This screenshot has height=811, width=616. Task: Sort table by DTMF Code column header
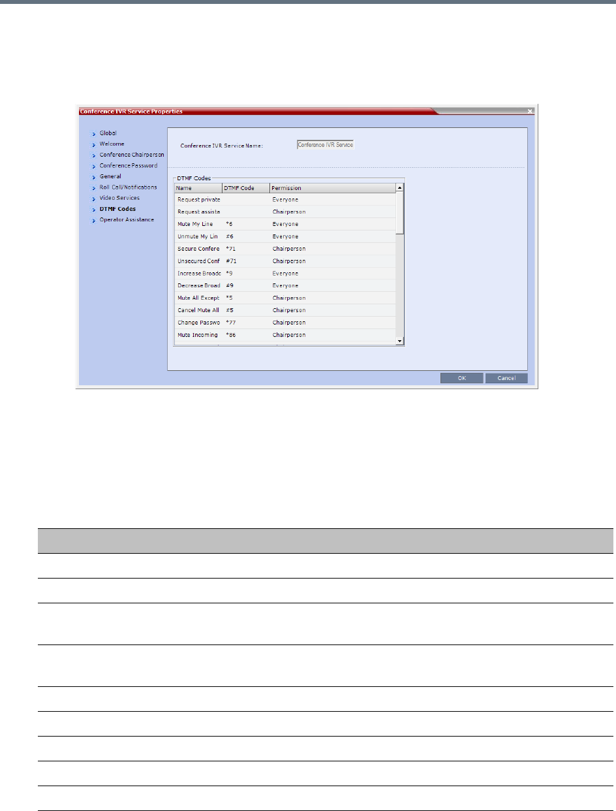(246, 188)
